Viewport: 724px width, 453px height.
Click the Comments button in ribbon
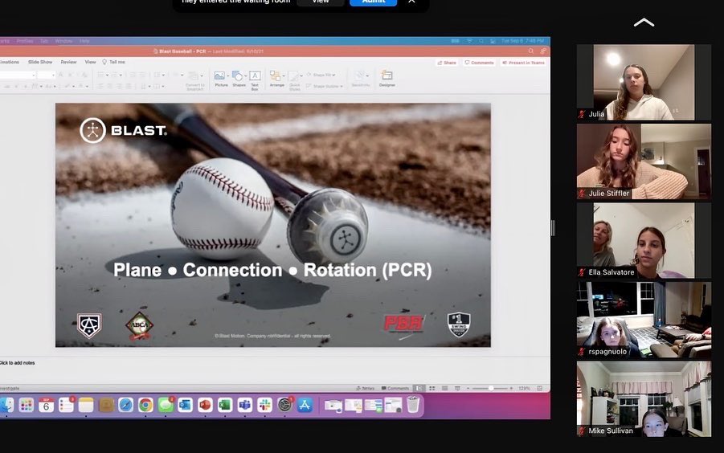479,63
